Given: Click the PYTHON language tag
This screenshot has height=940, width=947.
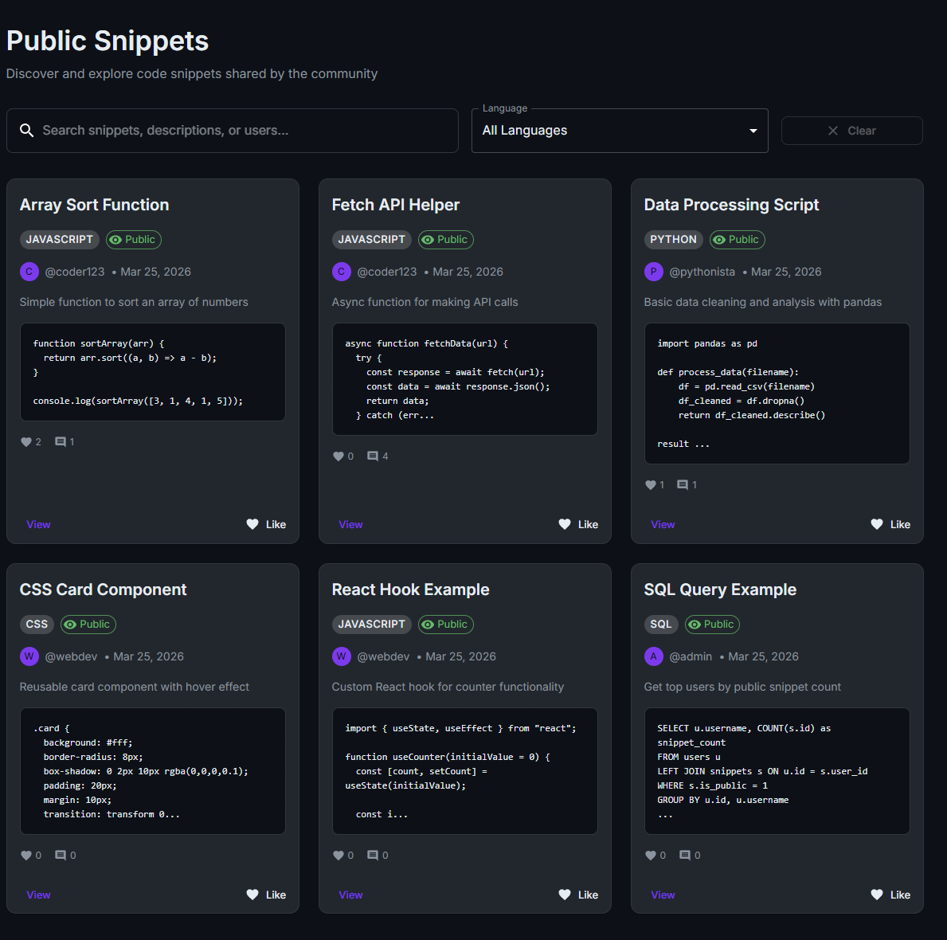Looking at the screenshot, I should tap(673, 240).
